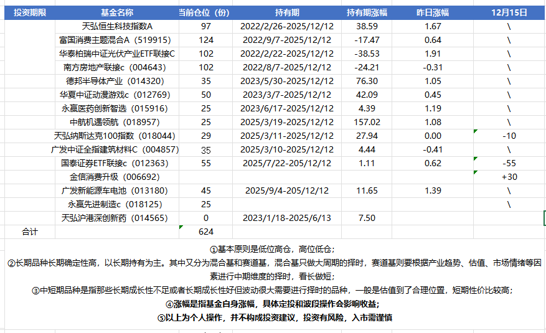This screenshot has width=546, height=333.
Task: Click yesterday change 0.00 cell
Action: tap(433, 136)
